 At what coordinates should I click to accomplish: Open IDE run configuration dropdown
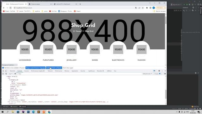176,5
